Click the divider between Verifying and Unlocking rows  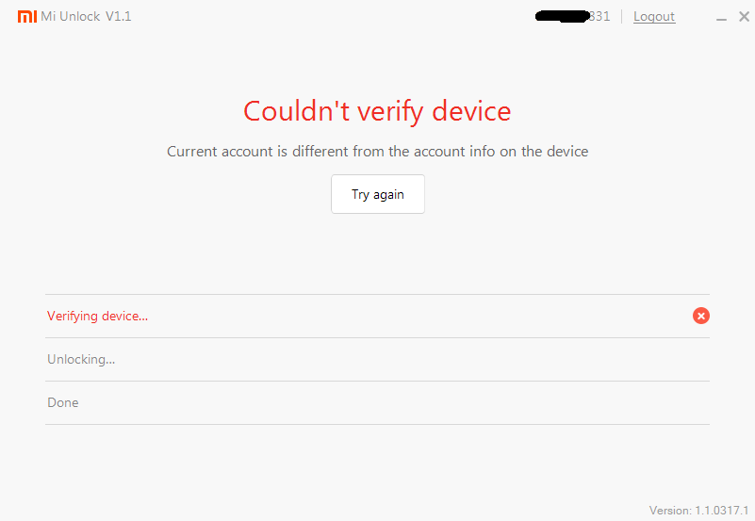point(377,337)
